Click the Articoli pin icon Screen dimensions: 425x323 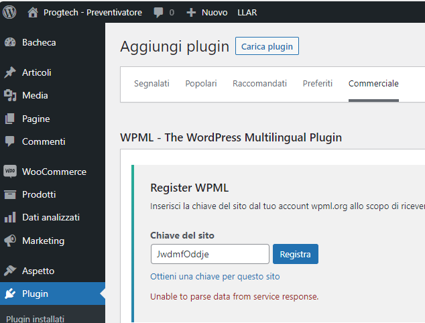pos(10,72)
